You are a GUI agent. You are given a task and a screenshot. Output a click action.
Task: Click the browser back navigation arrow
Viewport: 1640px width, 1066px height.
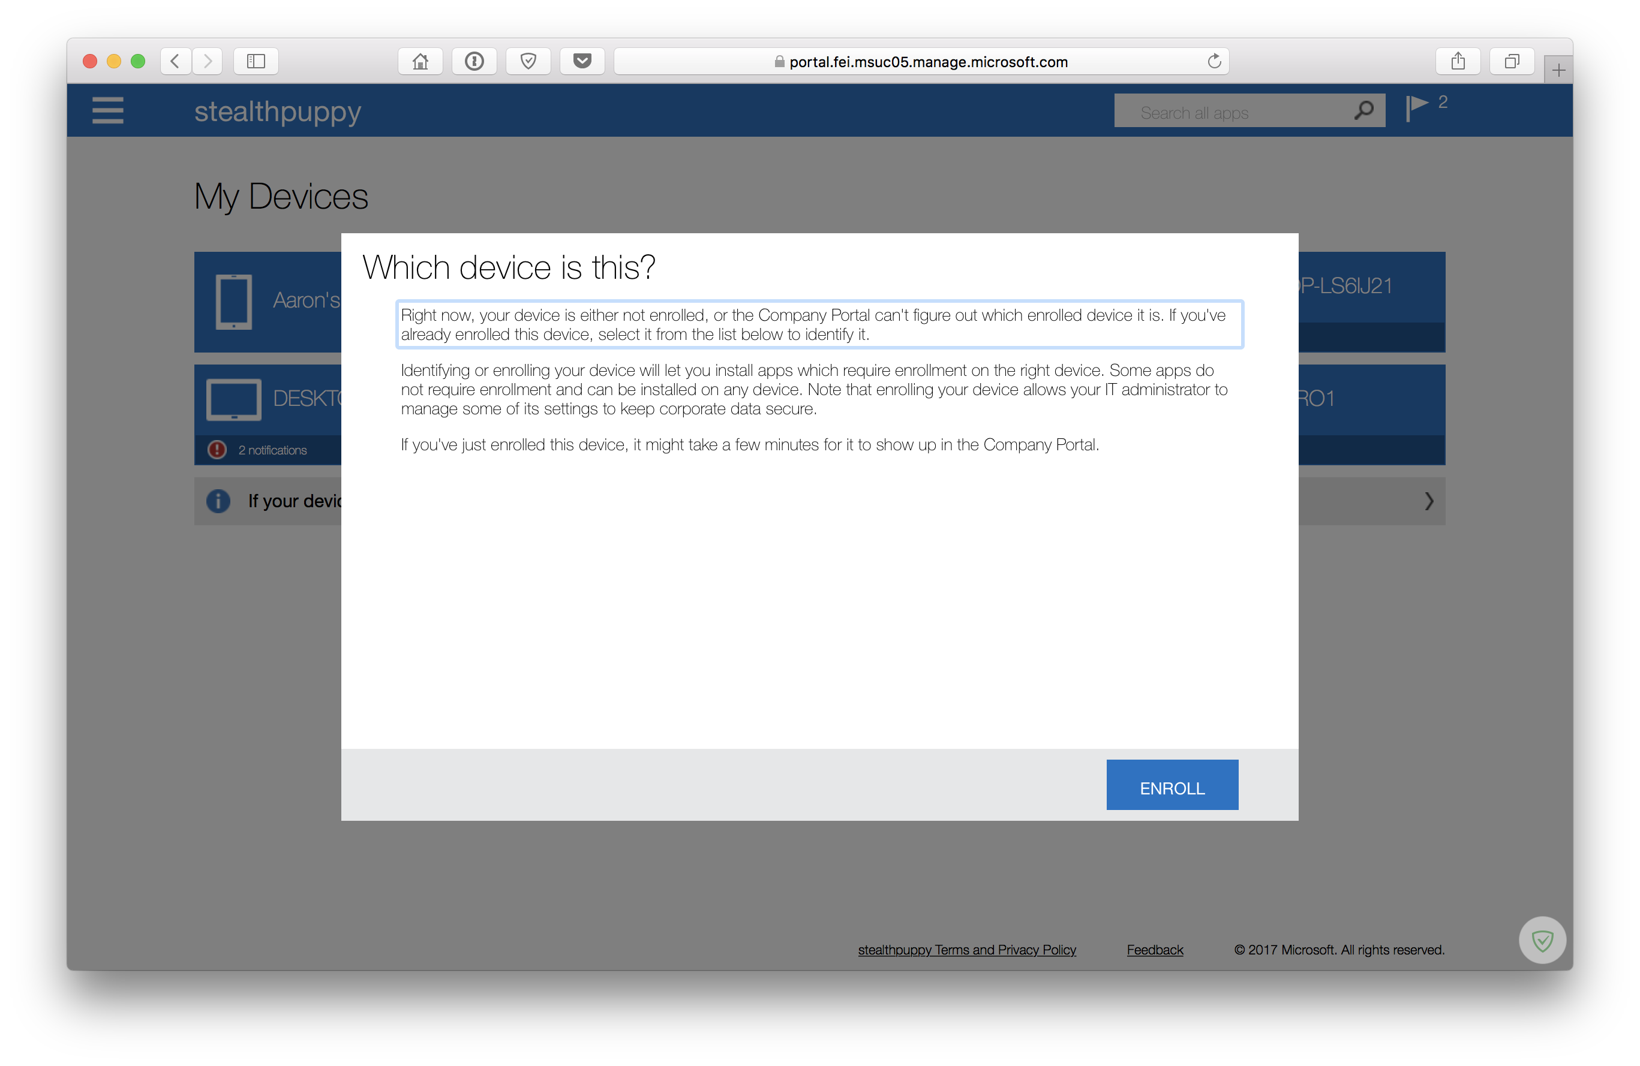click(177, 61)
